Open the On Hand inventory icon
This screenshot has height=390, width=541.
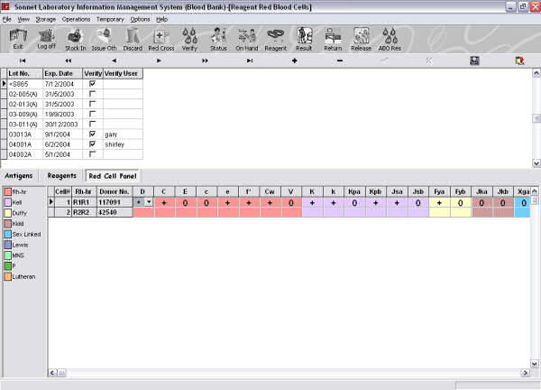pyautogui.click(x=246, y=39)
